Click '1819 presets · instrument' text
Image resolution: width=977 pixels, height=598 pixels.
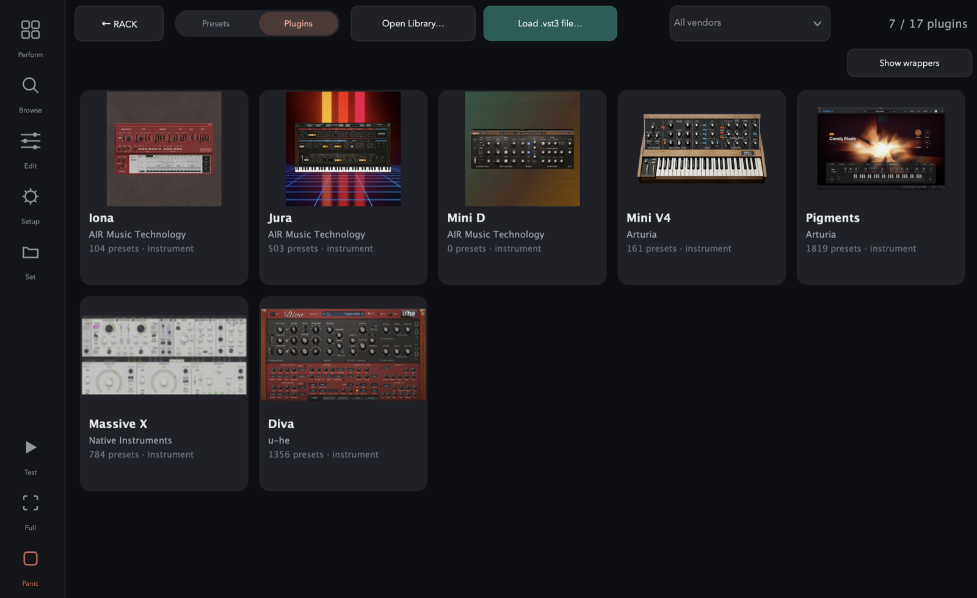pos(861,249)
